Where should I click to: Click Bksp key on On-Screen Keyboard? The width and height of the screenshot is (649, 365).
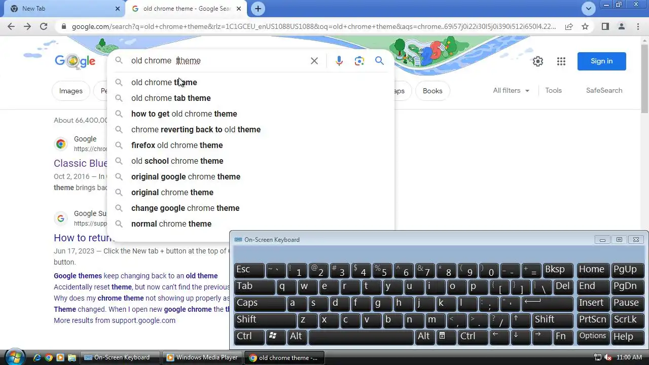558,270
